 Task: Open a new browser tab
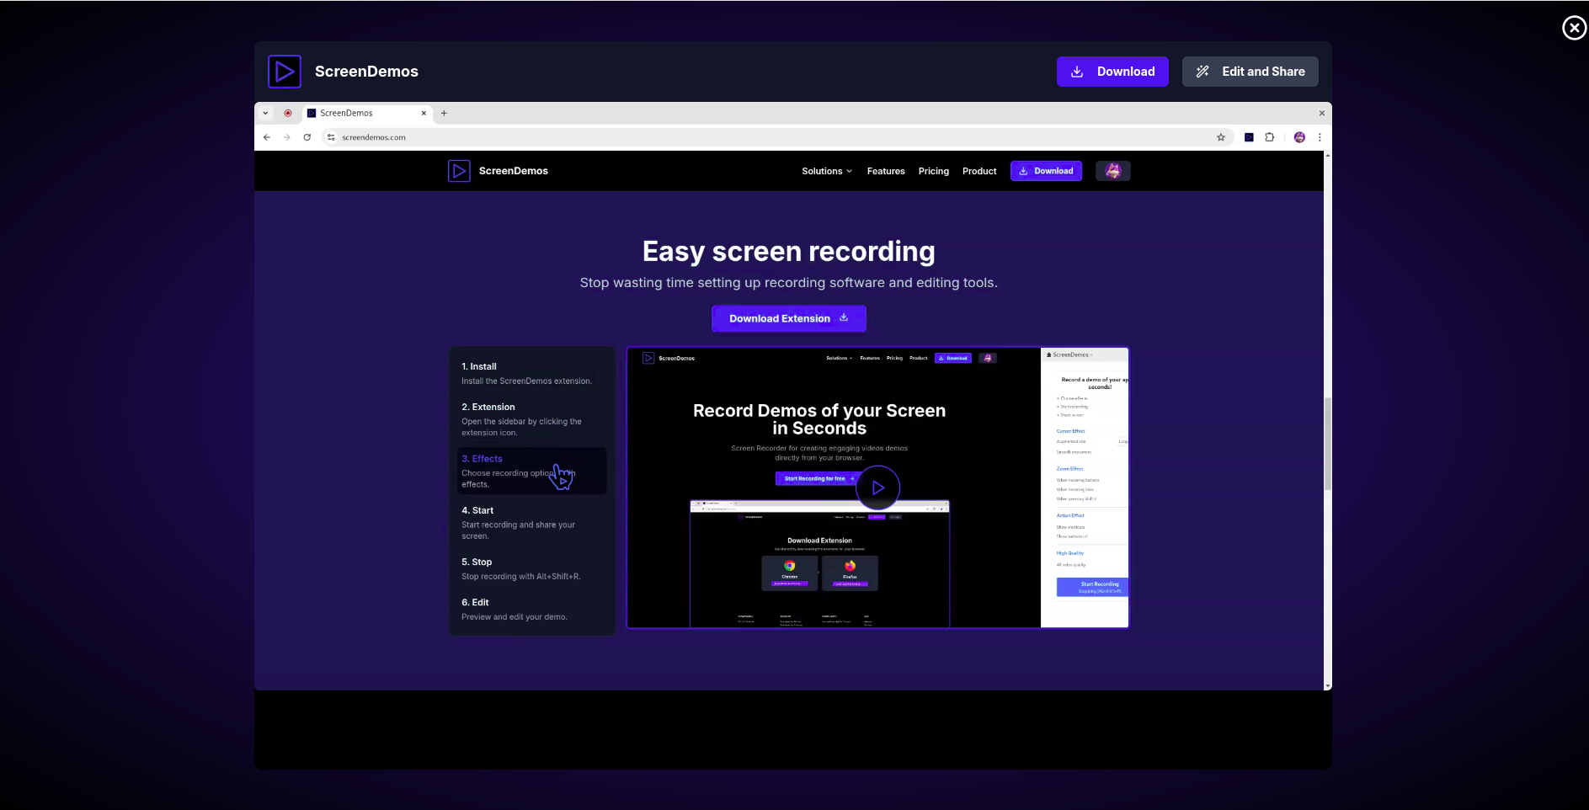tap(444, 113)
